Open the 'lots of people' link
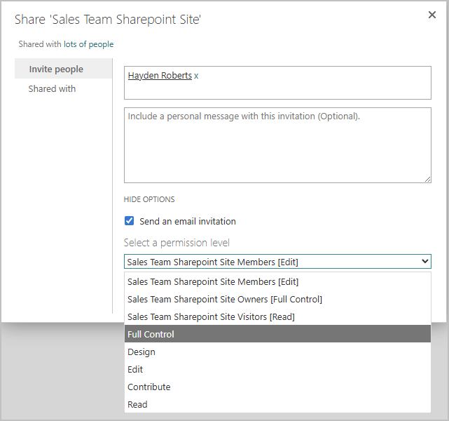The image size is (449, 421). click(88, 44)
